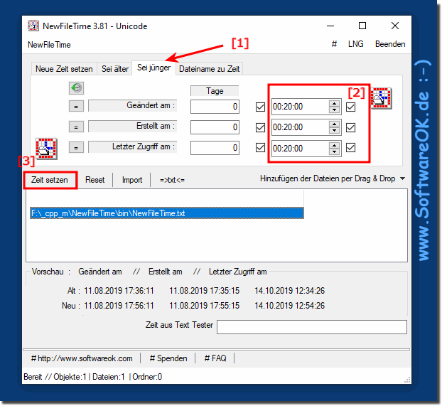Open the Dateiname zu Zeit tab
The height and width of the screenshot is (406, 442).
[x=209, y=69]
